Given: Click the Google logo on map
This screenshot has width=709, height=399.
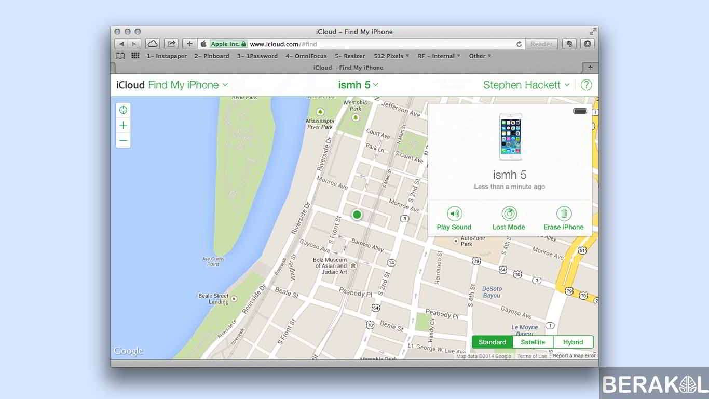Looking at the screenshot, I should coord(128,352).
